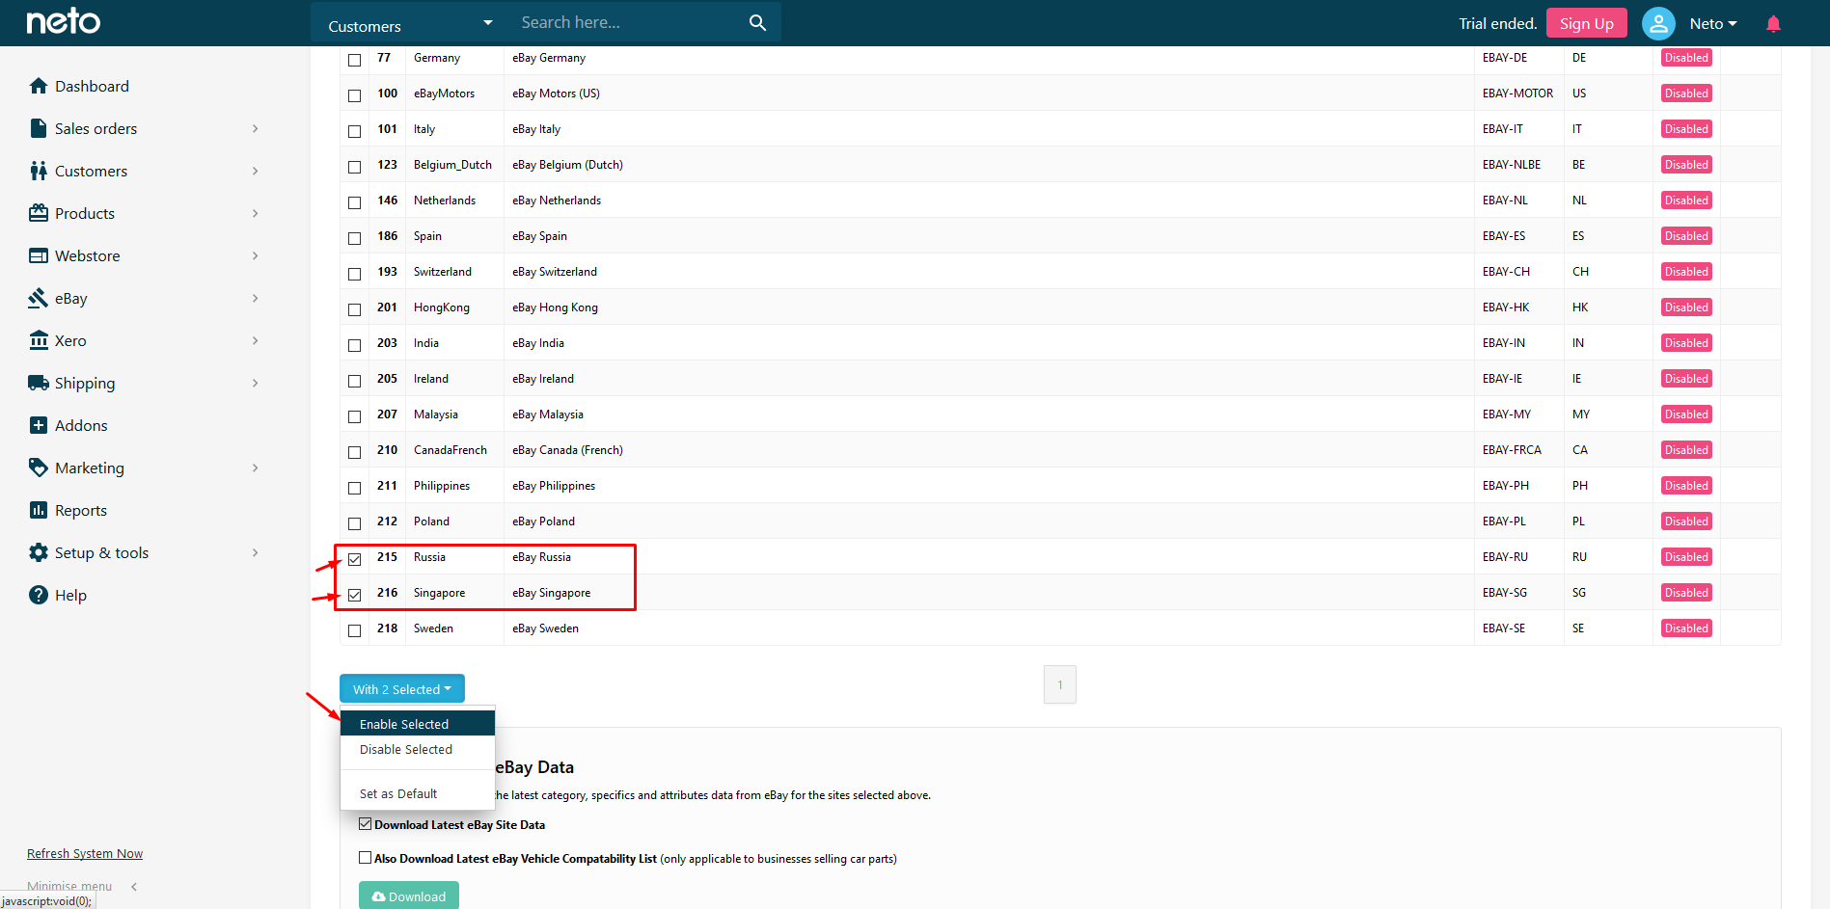The width and height of the screenshot is (1830, 909).
Task: Choose Disable Selected from the menu
Action: (x=418, y=749)
